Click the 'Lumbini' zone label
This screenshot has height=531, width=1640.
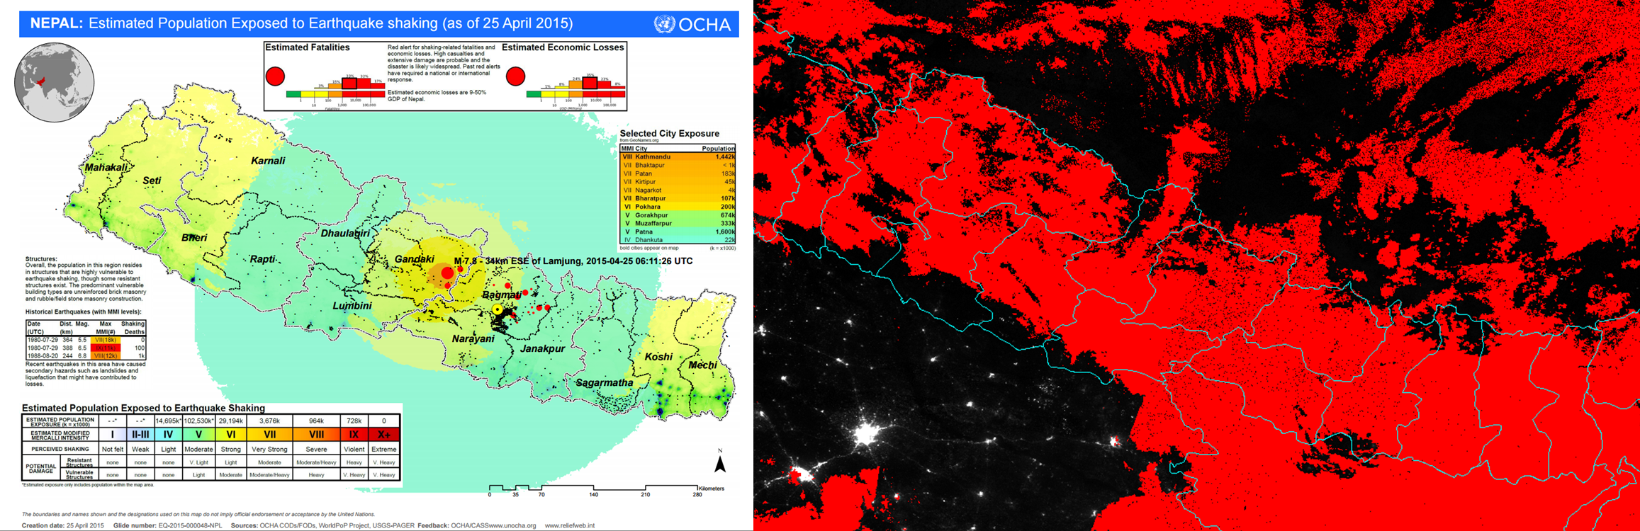pyautogui.click(x=352, y=306)
